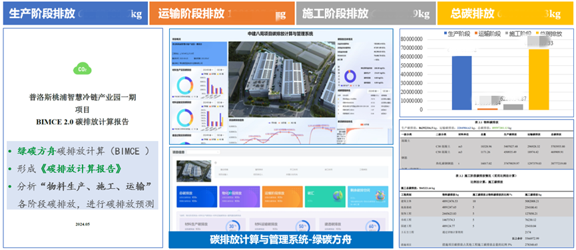The image size is (576, 250).
Task: Click the project aerial thumbnail under 项目信息
Action: click(194, 170)
